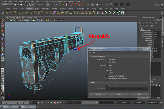Screen dimensions: 164x109
Task: Switch to the Rendering shelf tab
Action: coord(71,9)
